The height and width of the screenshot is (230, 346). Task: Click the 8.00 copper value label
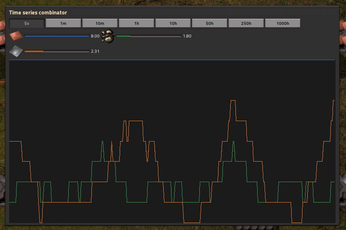[x=95, y=36]
